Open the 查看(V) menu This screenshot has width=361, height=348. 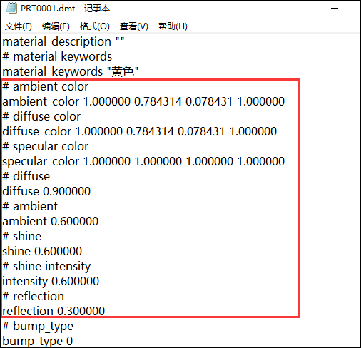(134, 26)
